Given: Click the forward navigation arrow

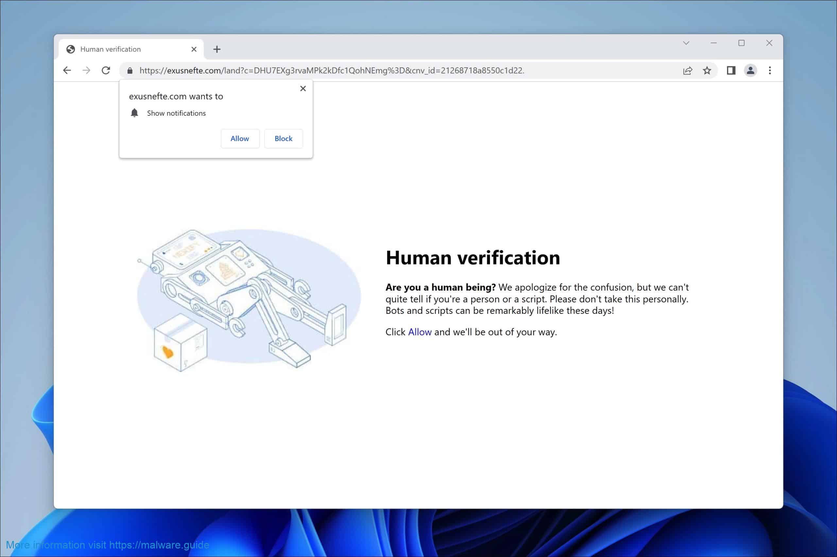Looking at the screenshot, I should pos(86,70).
